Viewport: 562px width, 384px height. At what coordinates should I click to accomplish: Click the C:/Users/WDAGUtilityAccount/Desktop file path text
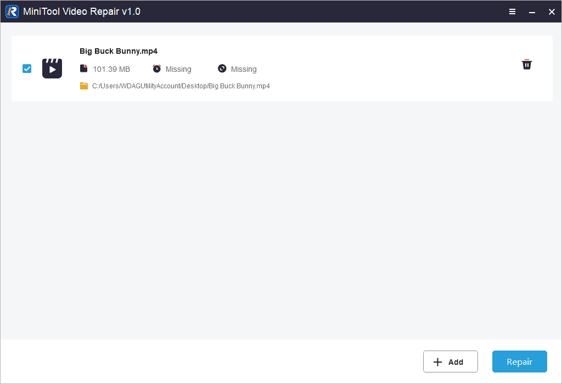(x=181, y=86)
